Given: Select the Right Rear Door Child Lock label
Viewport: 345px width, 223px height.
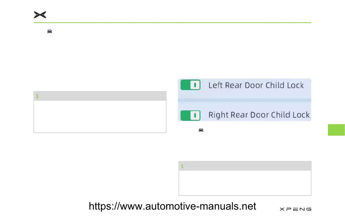Looking at the screenshot, I should [259, 115].
